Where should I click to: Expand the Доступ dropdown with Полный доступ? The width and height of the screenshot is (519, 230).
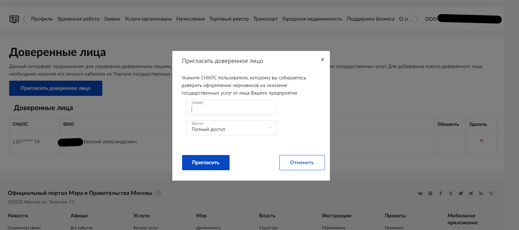231,128
